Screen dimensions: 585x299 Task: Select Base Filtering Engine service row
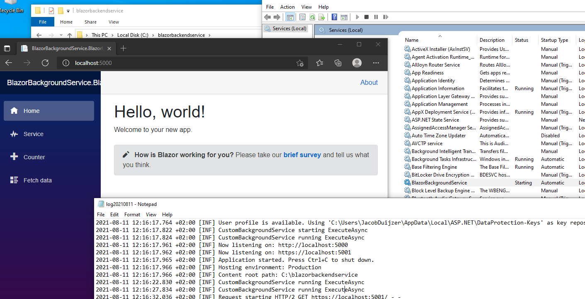[494, 167]
